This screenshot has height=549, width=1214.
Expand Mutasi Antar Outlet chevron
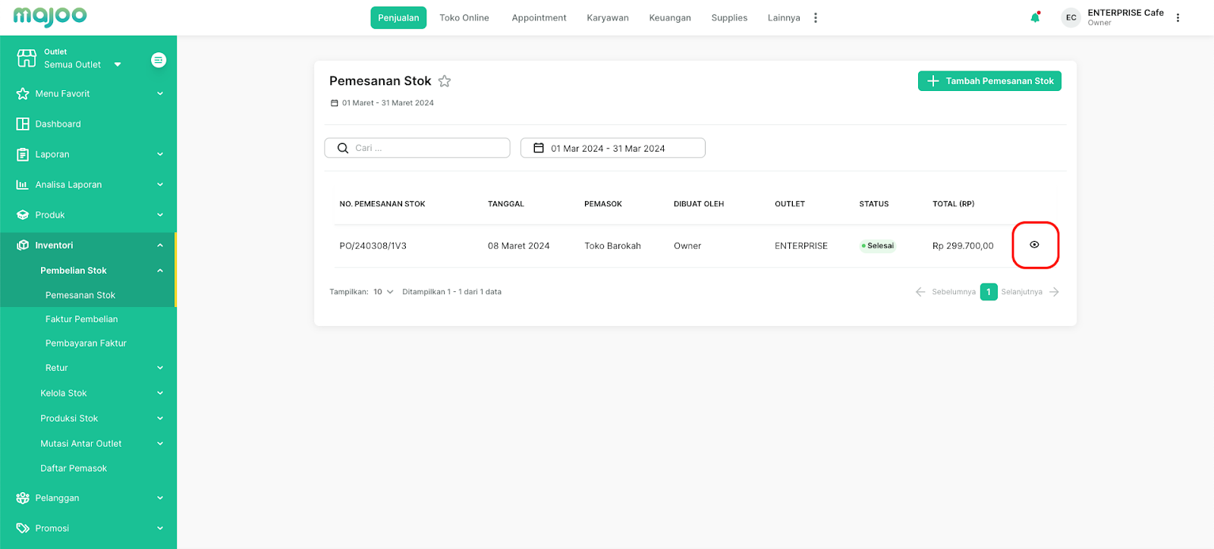point(160,444)
